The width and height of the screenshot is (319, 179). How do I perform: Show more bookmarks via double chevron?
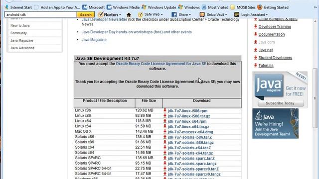click(316, 7)
